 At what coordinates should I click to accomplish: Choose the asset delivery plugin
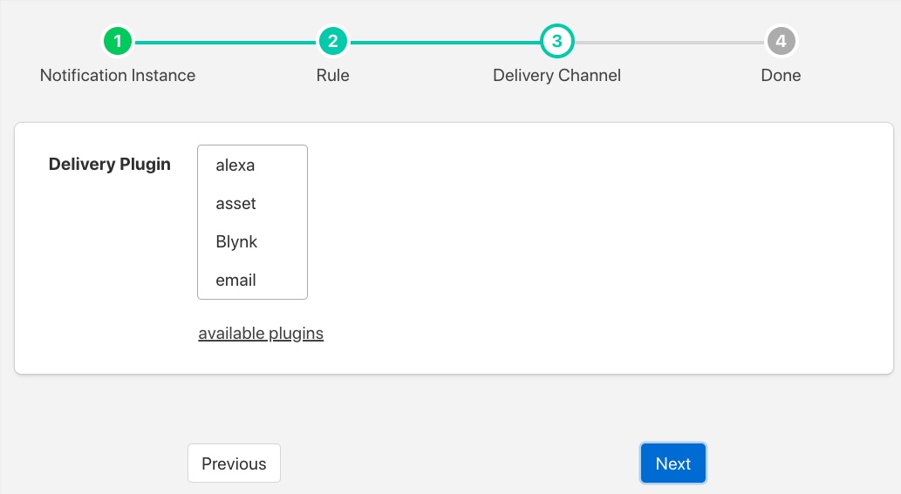pyautogui.click(x=235, y=204)
